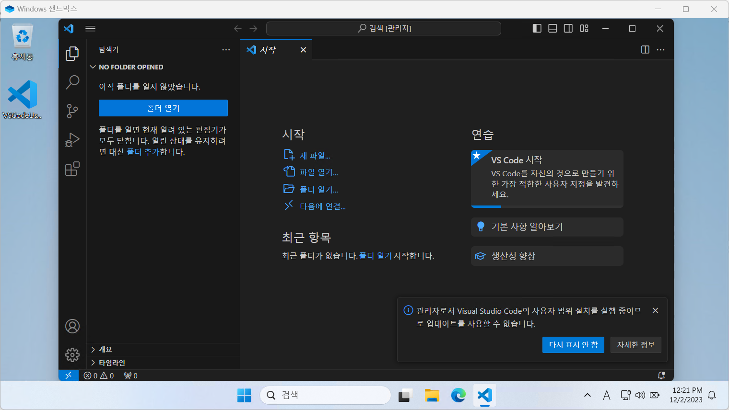Close the 시작 tab
This screenshot has height=410, width=729.
tap(303, 50)
